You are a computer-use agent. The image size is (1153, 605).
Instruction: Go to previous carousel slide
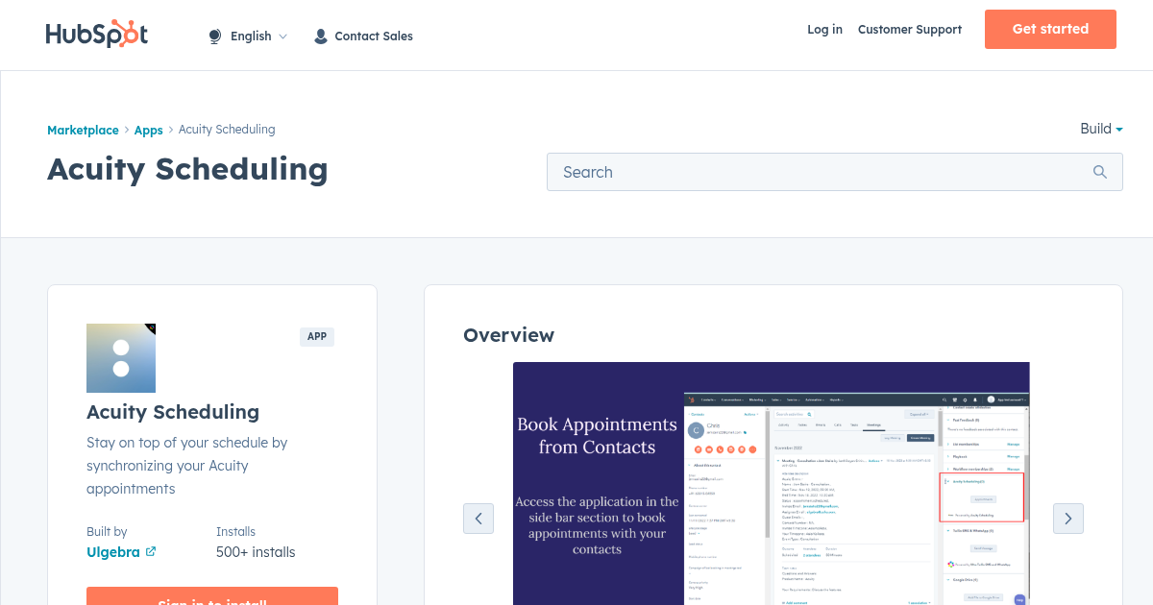[x=478, y=519]
